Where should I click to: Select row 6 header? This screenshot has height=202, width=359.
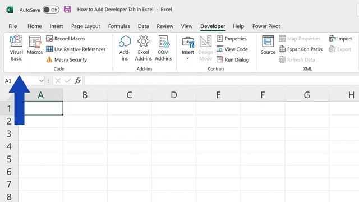click(x=9, y=172)
